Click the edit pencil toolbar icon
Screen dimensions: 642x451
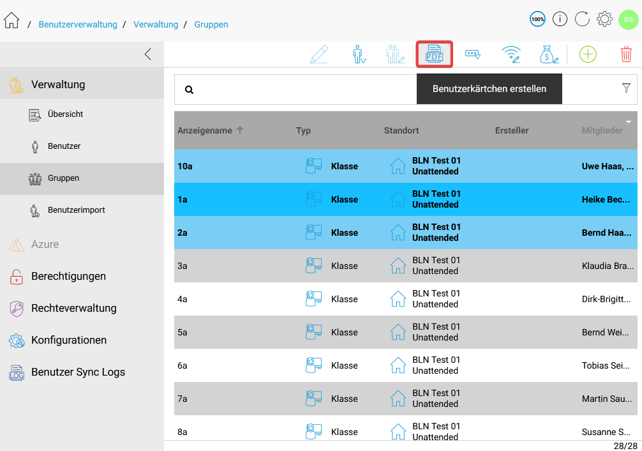click(x=319, y=54)
